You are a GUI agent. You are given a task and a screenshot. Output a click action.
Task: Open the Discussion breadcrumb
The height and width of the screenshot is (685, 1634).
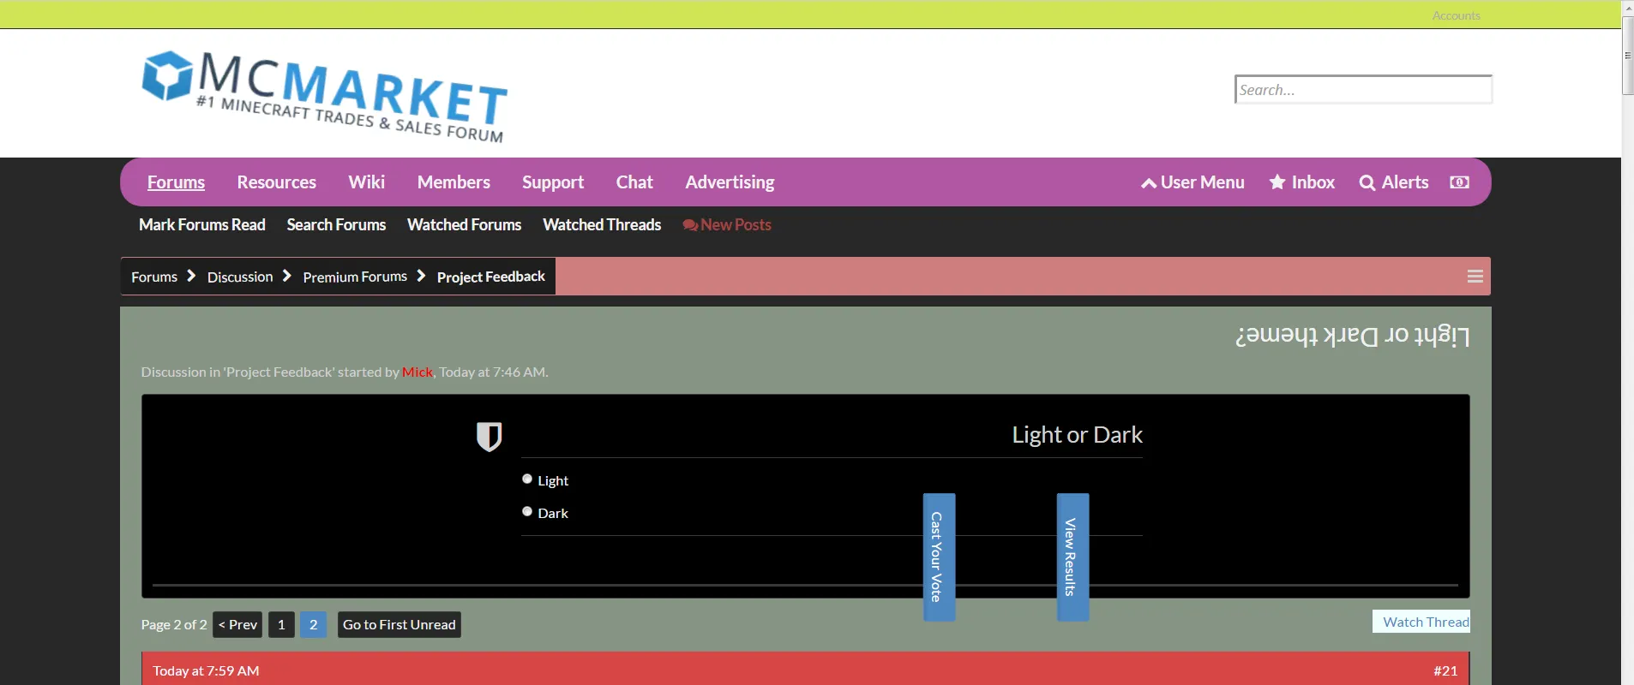(x=240, y=277)
